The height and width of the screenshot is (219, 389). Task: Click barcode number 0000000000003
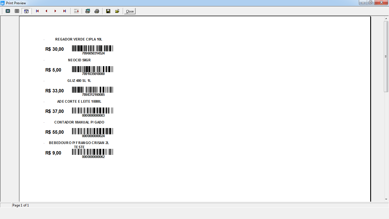coord(93,115)
